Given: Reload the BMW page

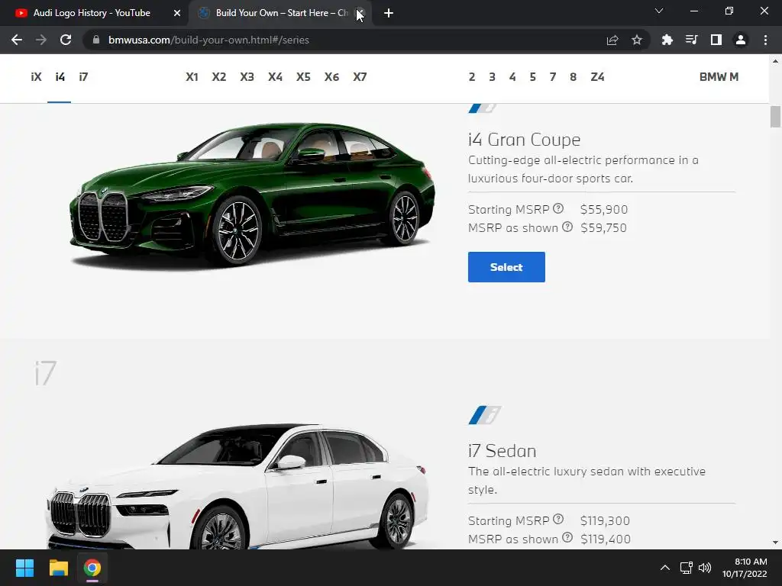Looking at the screenshot, I should (x=66, y=40).
